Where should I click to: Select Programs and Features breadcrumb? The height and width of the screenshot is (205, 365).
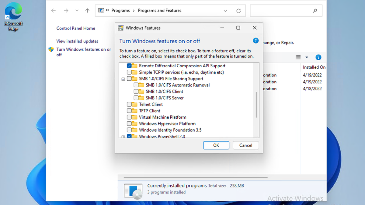click(x=160, y=11)
